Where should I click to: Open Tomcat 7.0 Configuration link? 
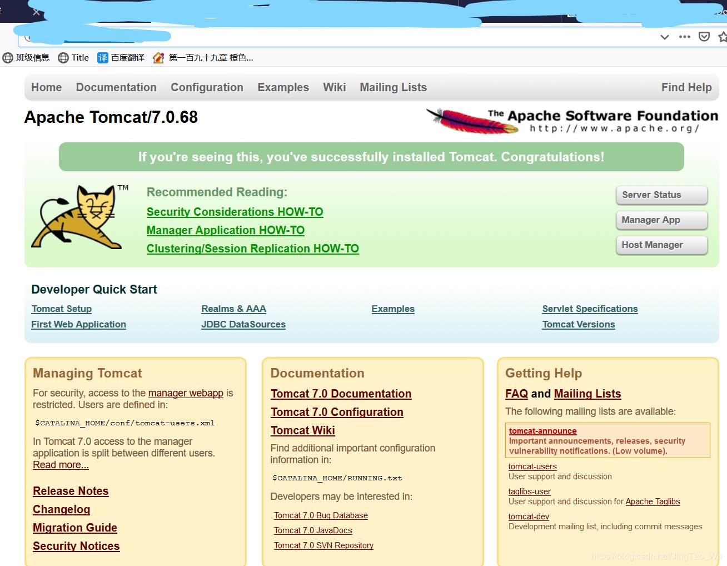click(x=337, y=412)
